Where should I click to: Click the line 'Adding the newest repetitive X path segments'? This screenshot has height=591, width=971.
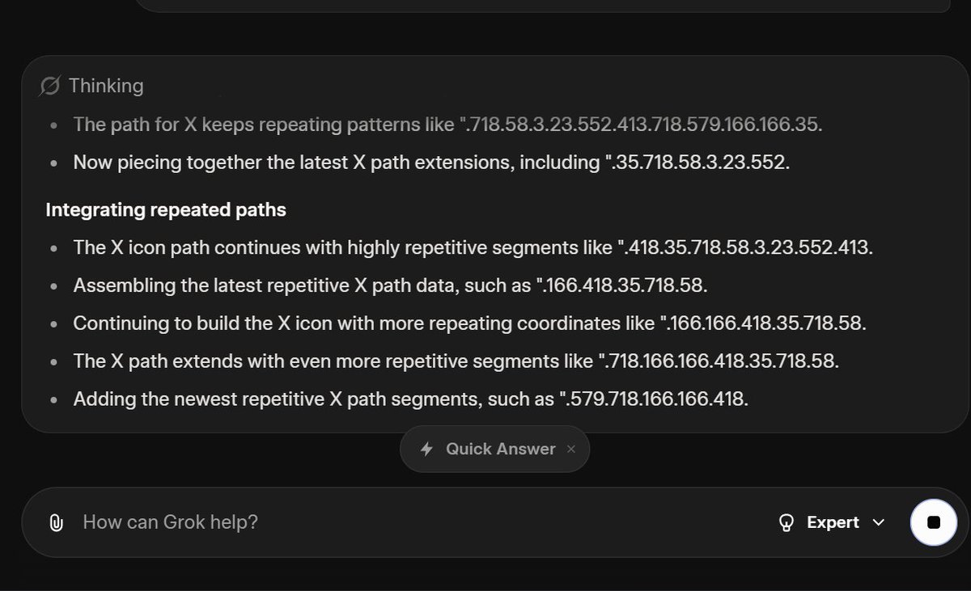[411, 399]
